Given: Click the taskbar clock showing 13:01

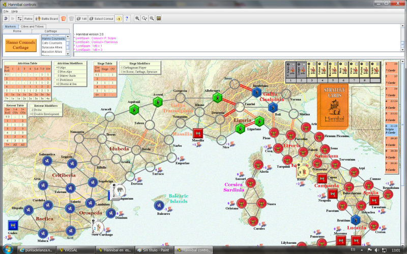Looking at the screenshot, I should pos(396,250).
